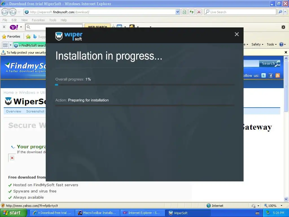Open Suggested Sites bing icon
This screenshot has height=217, width=289.
[35, 36]
